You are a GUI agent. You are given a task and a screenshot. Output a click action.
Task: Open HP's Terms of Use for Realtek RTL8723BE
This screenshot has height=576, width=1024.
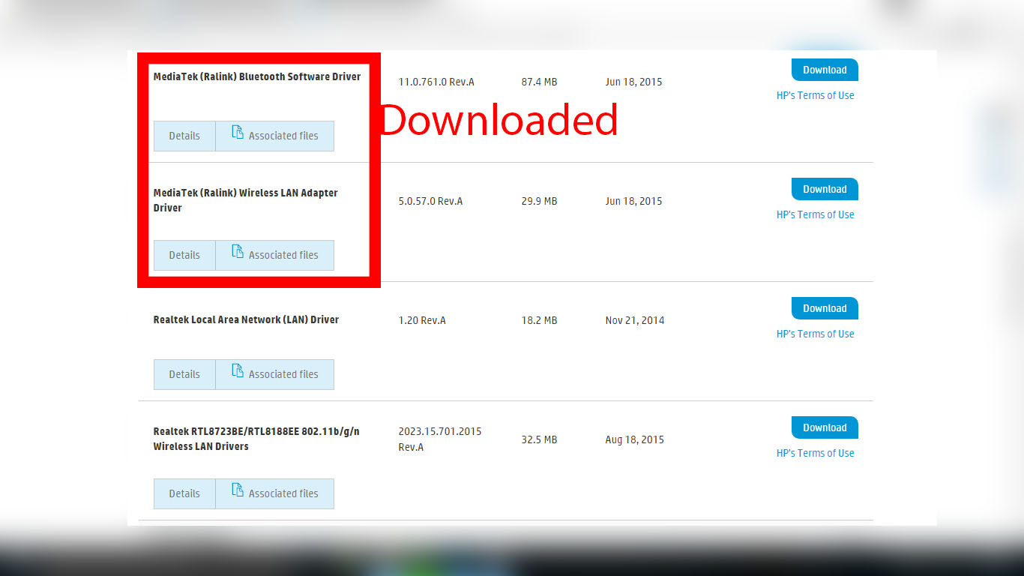[815, 453]
